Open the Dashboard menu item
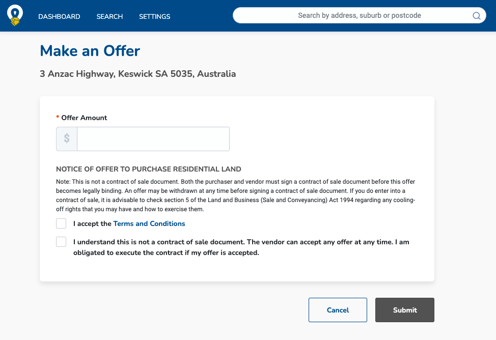 [59, 16]
